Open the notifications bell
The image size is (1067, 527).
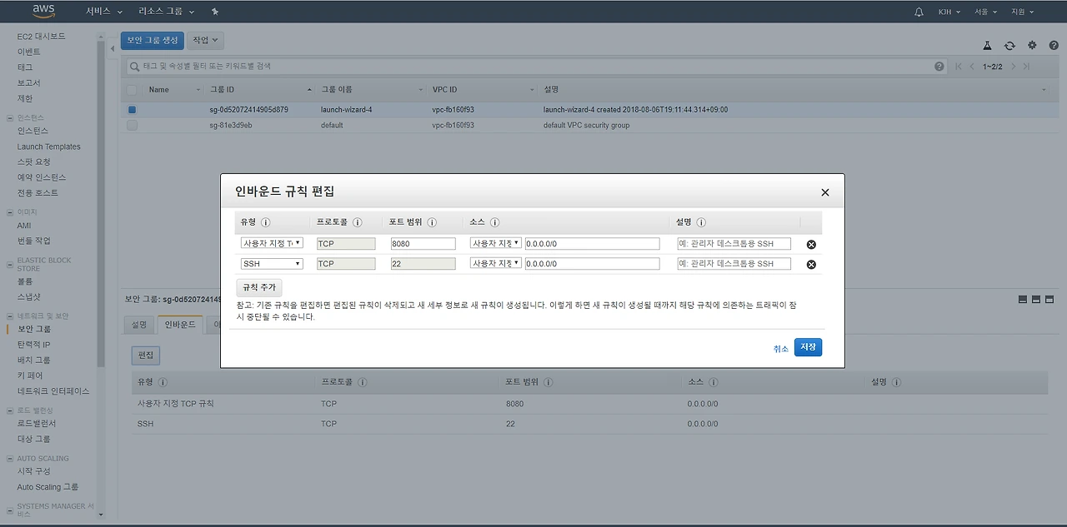[919, 12]
